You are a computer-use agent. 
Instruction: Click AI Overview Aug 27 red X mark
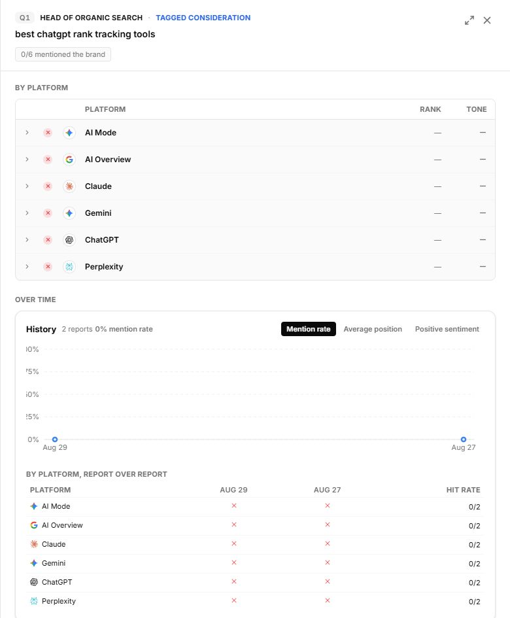[328, 524]
